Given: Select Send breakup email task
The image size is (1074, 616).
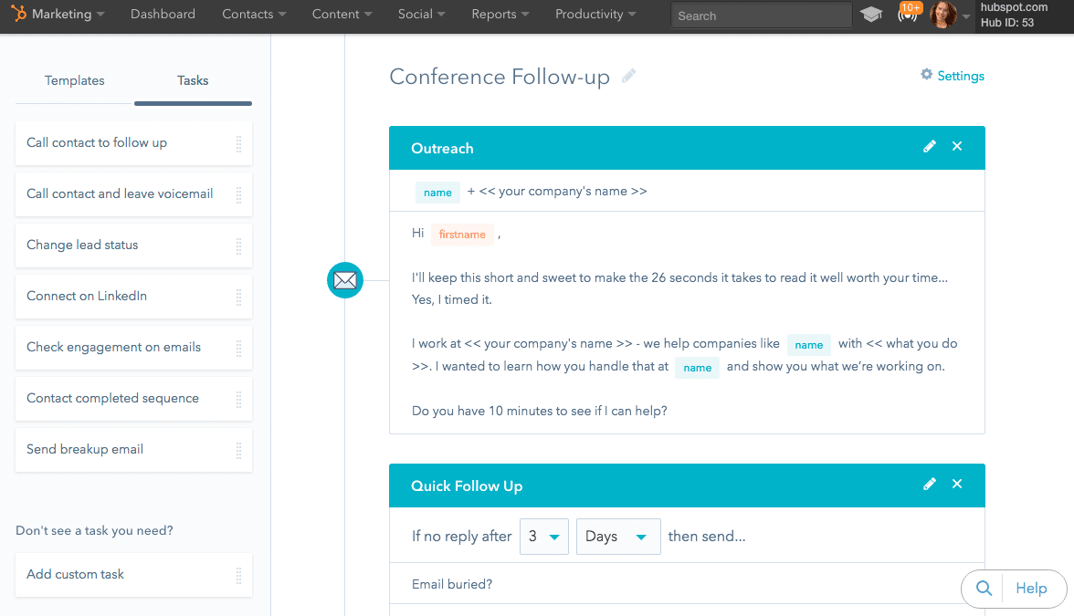Looking at the screenshot, I should click(133, 450).
